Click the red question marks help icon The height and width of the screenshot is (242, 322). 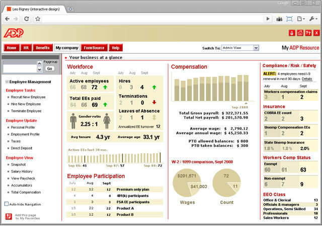pyautogui.click(x=308, y=33)
